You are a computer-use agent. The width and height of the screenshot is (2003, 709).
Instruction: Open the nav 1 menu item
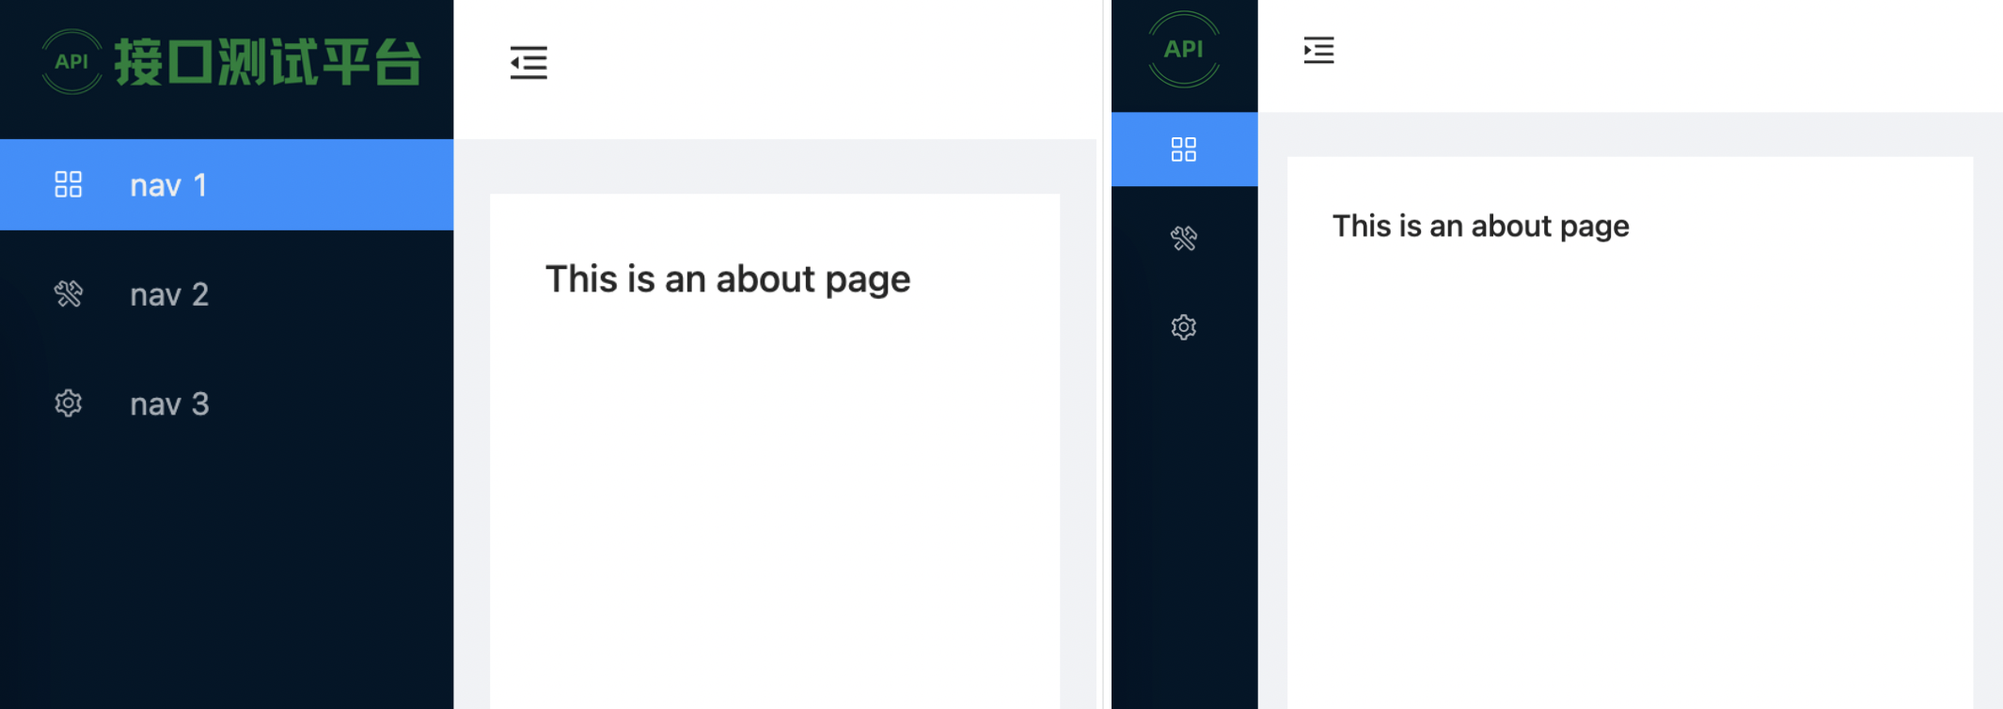pyautogui.click(x=227, y=184)
